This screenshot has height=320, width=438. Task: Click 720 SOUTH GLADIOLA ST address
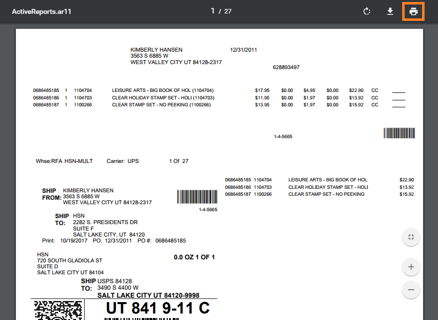70,260
